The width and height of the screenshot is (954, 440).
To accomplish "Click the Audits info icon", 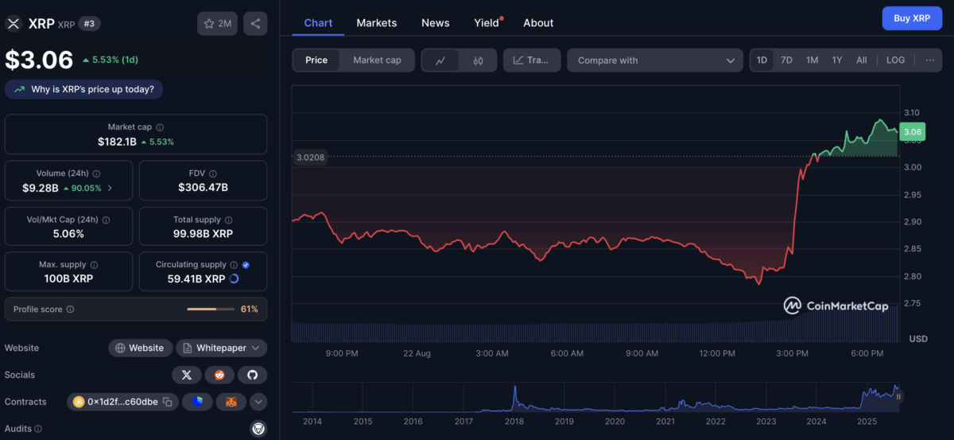I will [x=37, y=429].
